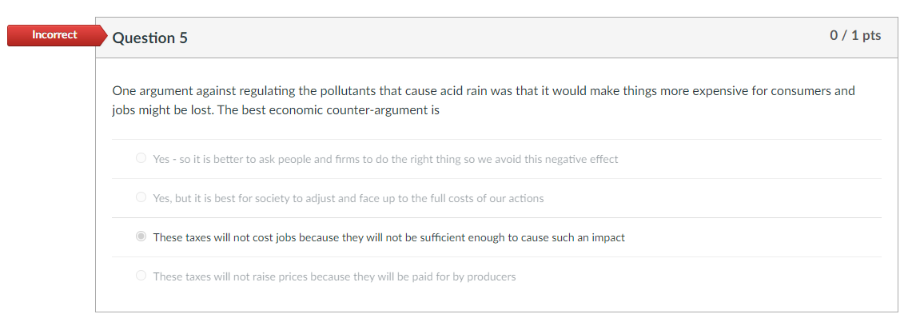Select the "Yes - so it is better" radio button

pyautogui.click(x=141, y=158)
